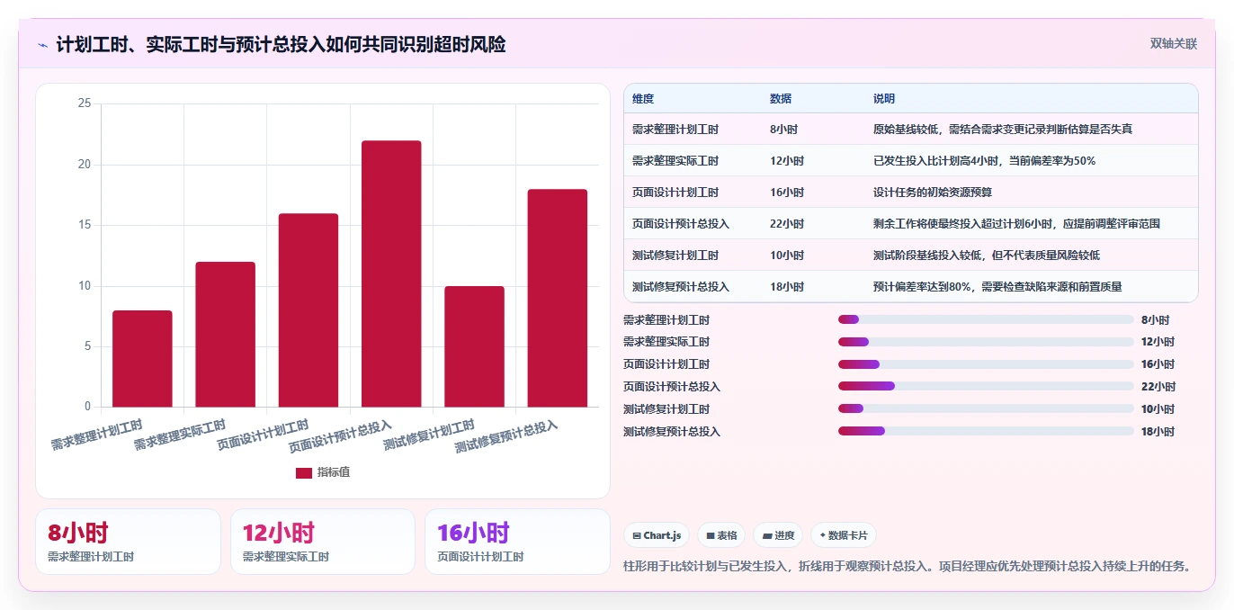This screenshot has height=610, width=1234.
Task: Click the footer note about 柱形用于比较计划
Action: click(907, 566)
